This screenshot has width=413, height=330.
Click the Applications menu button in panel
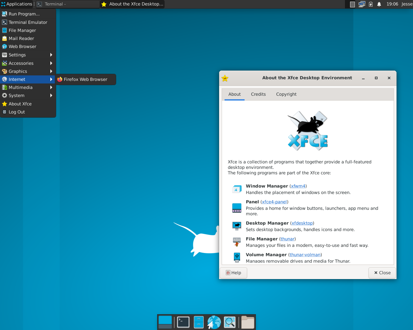click(x=17, y=4)
